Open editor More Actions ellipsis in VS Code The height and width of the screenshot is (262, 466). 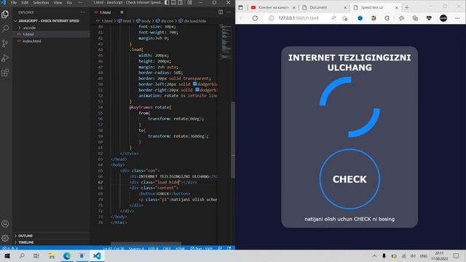click(x=228, y=12)
